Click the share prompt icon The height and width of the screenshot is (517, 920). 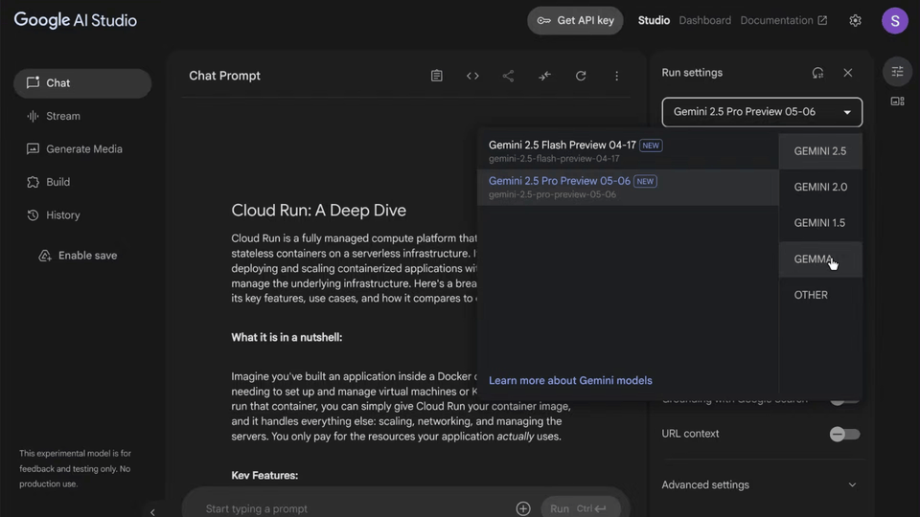point(508,76)
